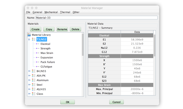Select the T3/N52 material

(42, 39)
